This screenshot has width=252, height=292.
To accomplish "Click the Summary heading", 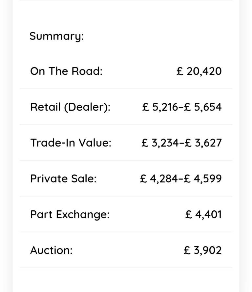I will pos(56,36).
